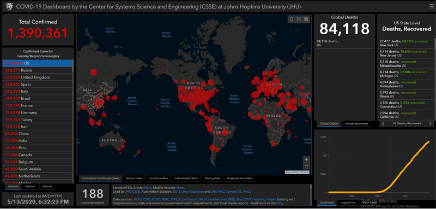Viewport: 436px width, 209px height.
Task: Select New York US state entry
Action: click(x=405, y=43)
